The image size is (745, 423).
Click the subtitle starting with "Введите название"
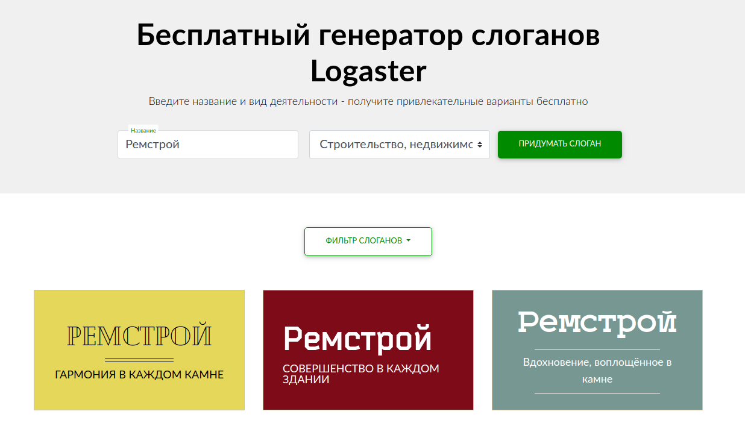pos(368,101)
